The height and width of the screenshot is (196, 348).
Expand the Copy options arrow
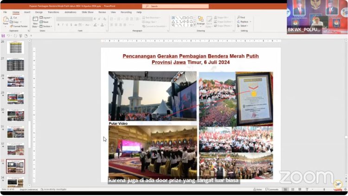(x=21, y=22)
